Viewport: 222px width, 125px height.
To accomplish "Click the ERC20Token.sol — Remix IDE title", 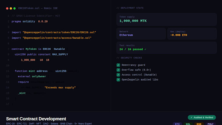I will point(38,8).
